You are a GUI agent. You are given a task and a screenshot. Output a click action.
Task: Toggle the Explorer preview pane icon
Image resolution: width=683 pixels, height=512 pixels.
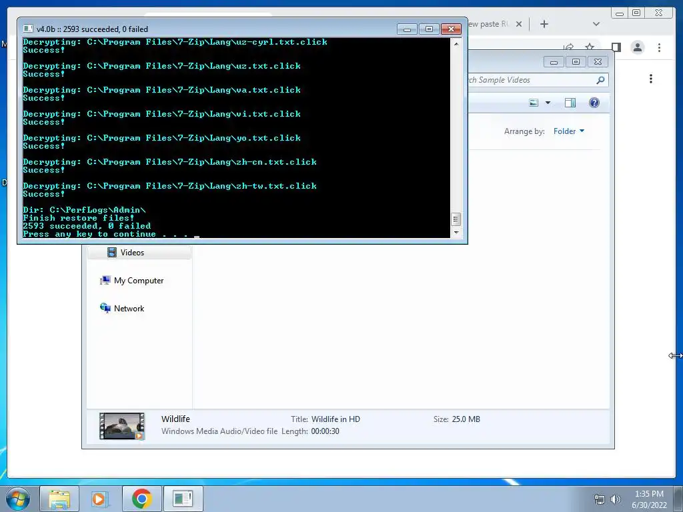point(570,103)
